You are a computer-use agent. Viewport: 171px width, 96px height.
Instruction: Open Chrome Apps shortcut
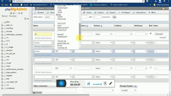(x=5, y=5)
